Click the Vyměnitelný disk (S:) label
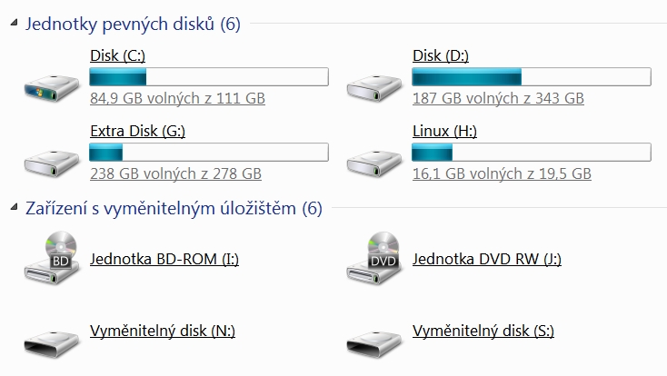Viewport: 667px width, 376px height. coord(483,331)
